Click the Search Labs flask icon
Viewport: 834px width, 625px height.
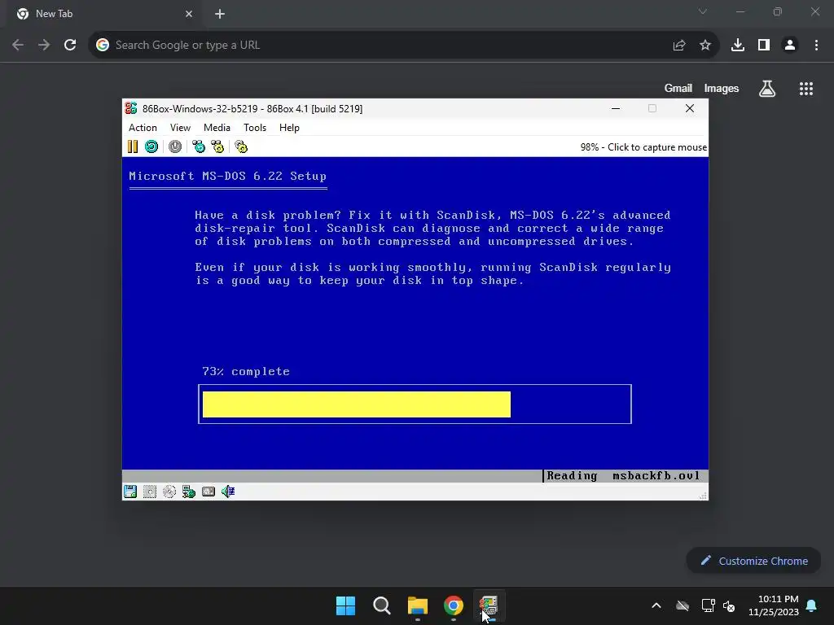coord(767,89)
